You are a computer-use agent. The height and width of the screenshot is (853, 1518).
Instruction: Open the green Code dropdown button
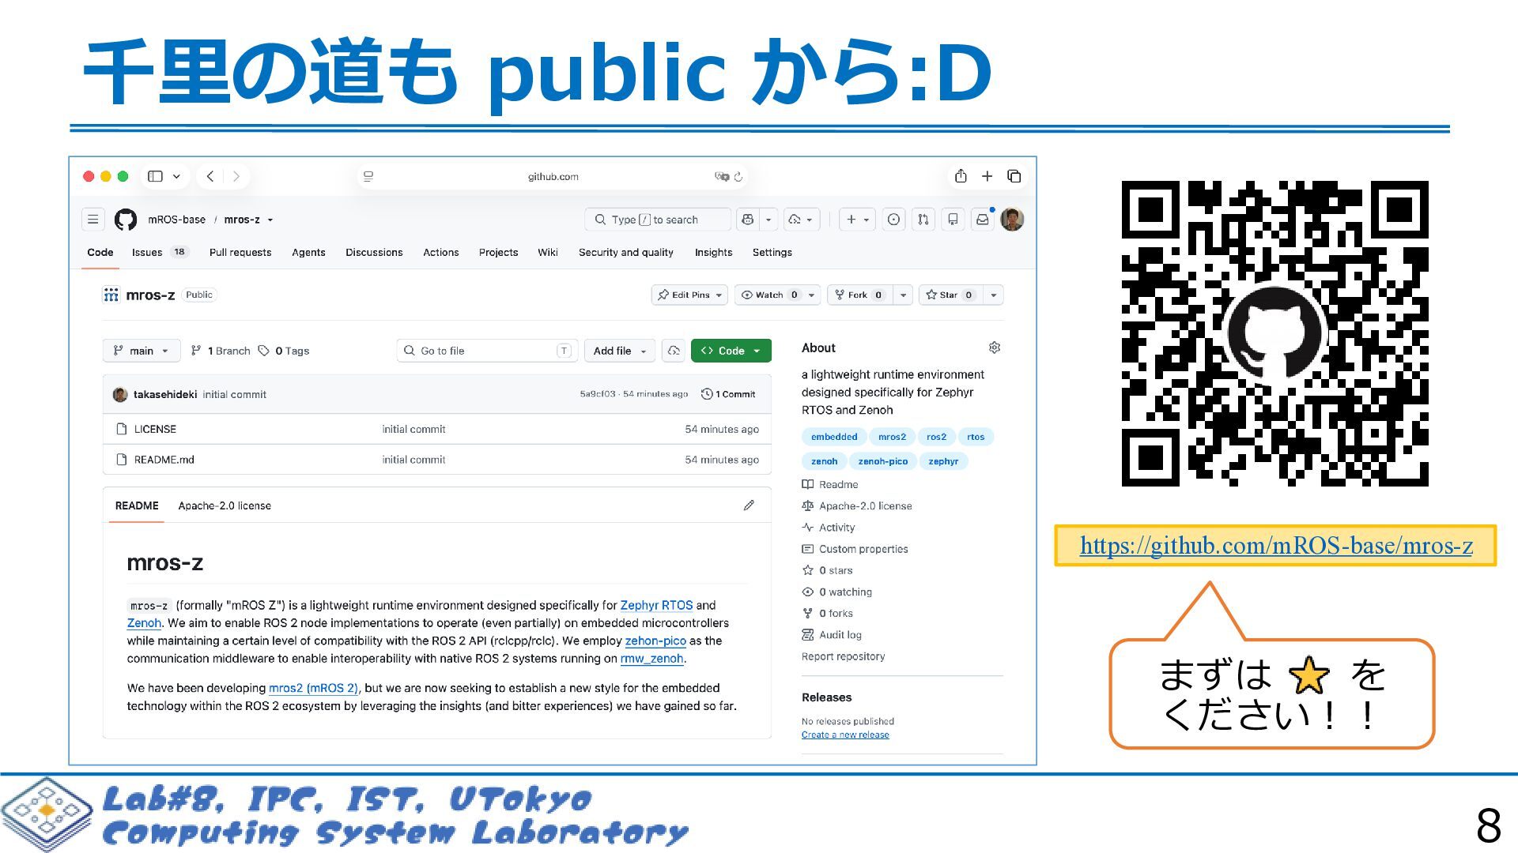point(731,351)
